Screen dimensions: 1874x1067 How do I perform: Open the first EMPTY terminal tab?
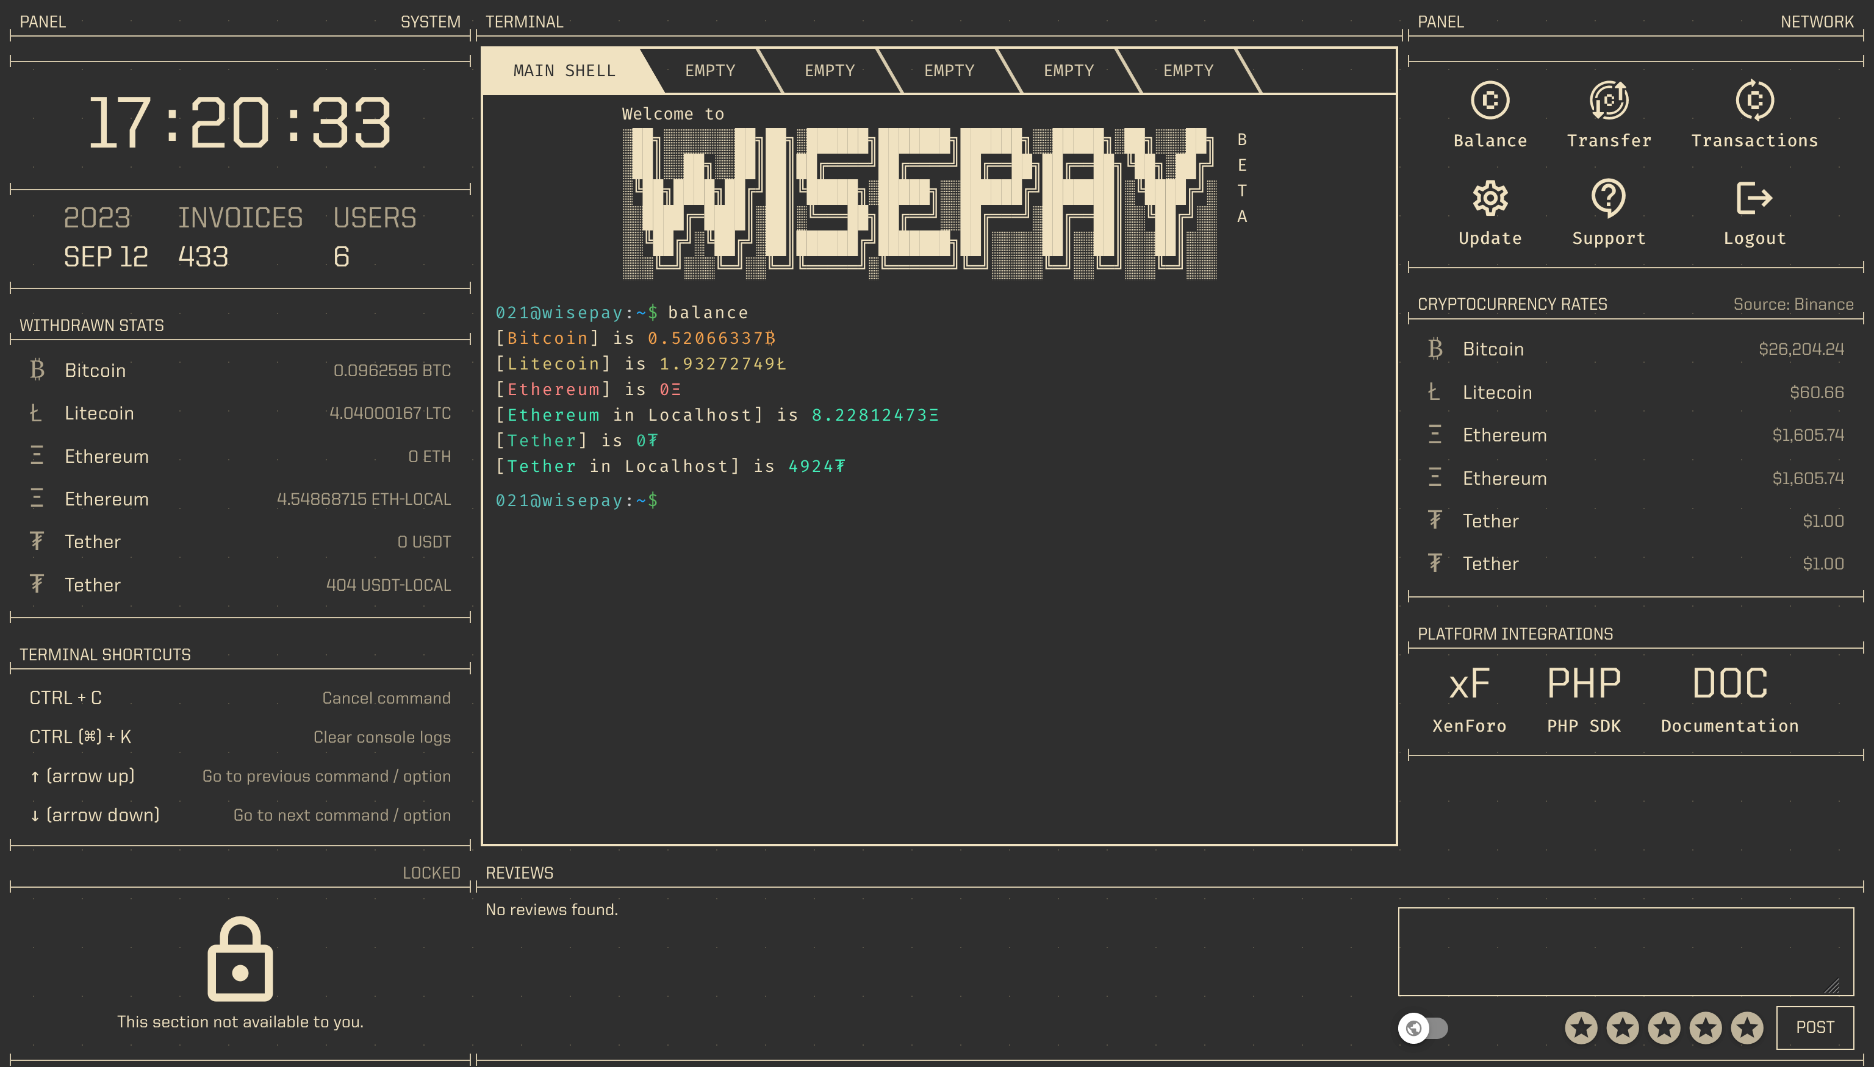point(709,70)
